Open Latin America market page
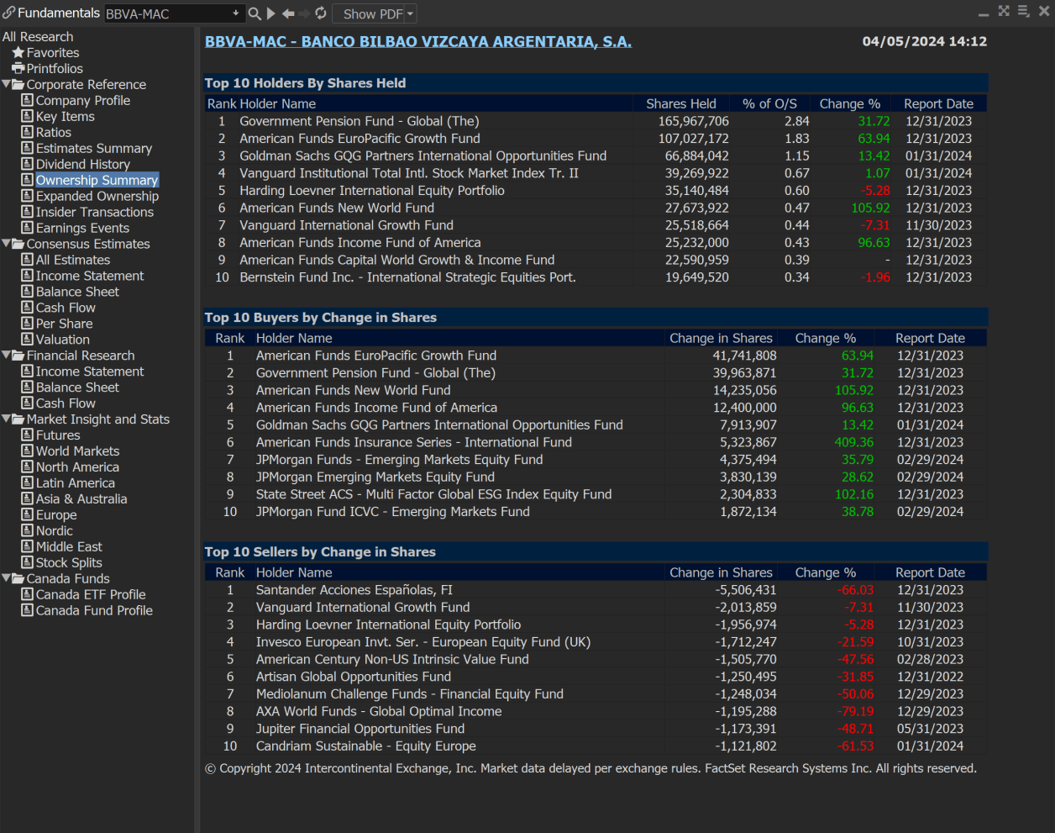This screenshot has height=833, width=1055. point(75,484)
